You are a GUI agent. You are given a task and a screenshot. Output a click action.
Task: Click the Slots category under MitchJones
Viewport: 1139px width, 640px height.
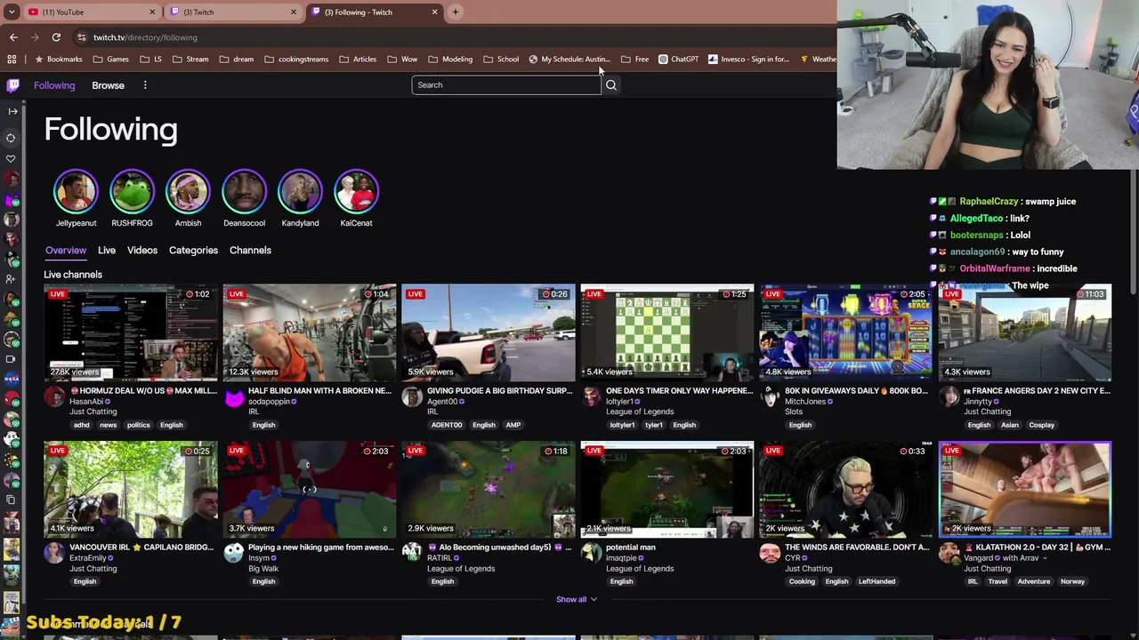click(x=794, y=412)
